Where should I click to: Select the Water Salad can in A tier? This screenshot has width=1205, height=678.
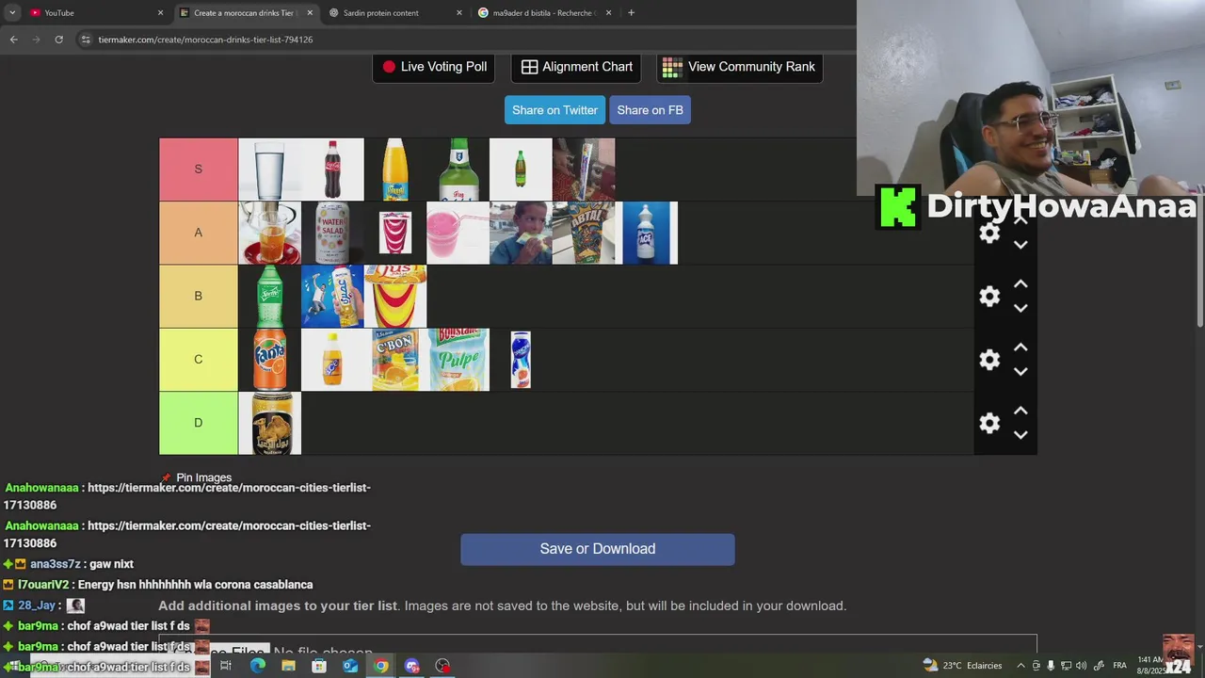332,233
